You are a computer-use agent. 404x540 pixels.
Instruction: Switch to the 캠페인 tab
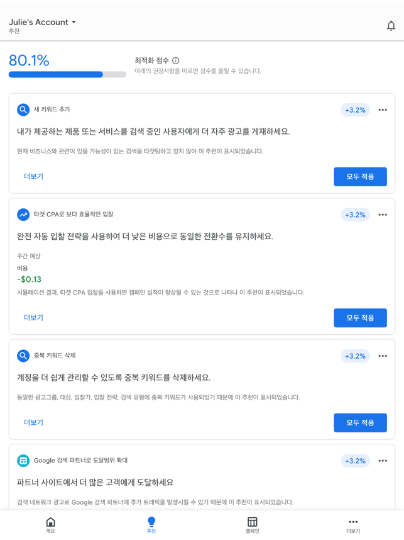click(253, 525)
